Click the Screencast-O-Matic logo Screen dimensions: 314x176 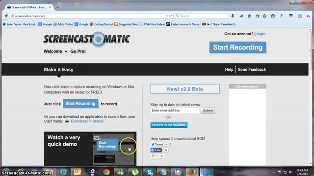tap(87, 39)
